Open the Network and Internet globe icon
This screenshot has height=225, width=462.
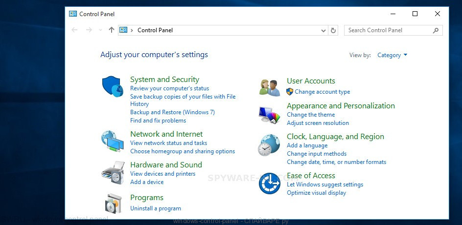tap(113, 141)
